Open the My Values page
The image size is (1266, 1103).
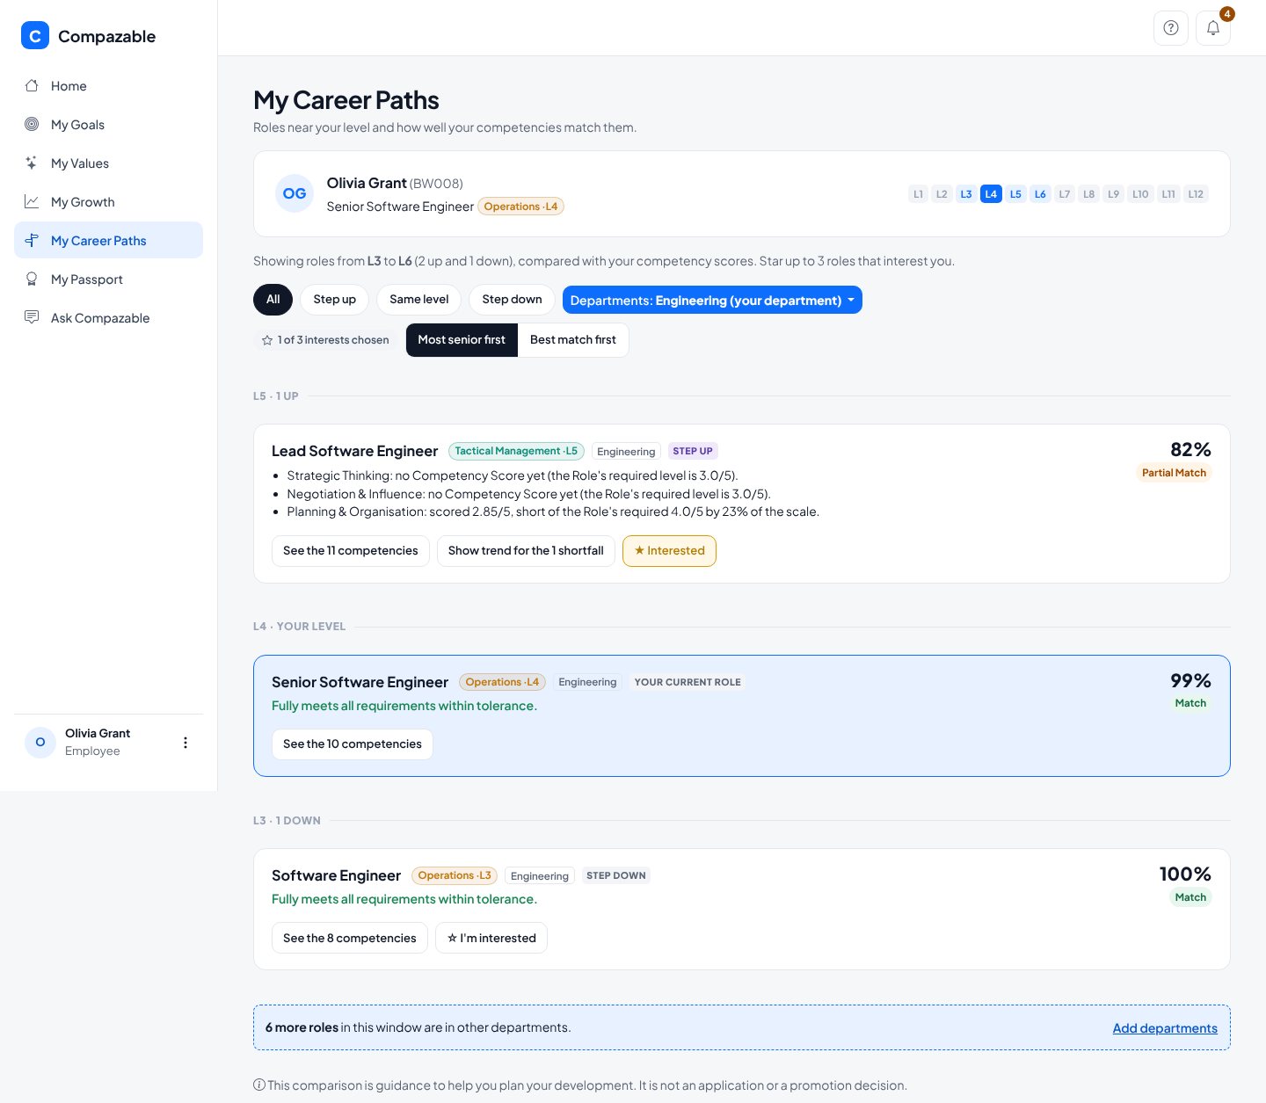click(108, 163)
